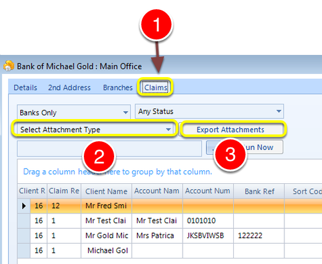Sort by the Client Name column header
The width and height of the screenshot is (322, 264).
pyautogui.click(x=106, y=191)
